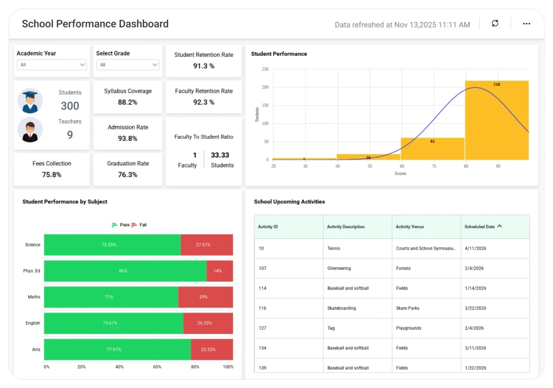Sort by Activity ID column header

pos(288,226)
